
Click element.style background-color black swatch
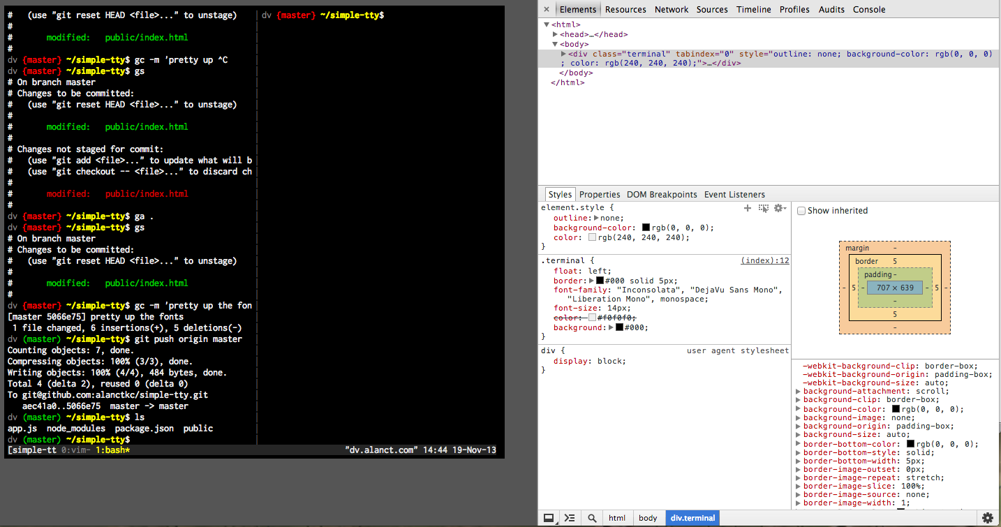[x=646, y=228]
